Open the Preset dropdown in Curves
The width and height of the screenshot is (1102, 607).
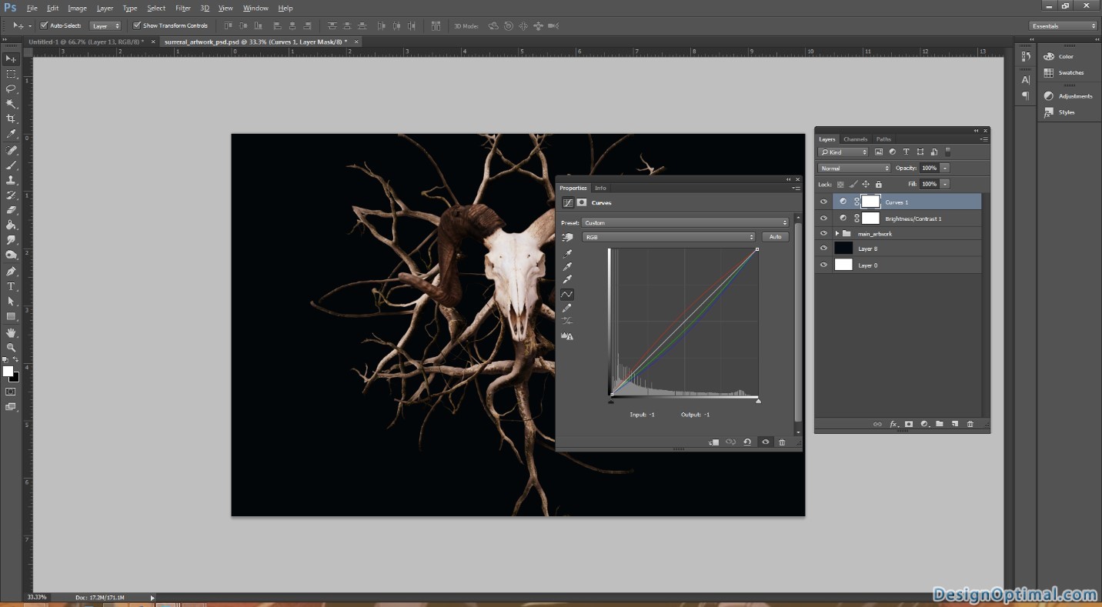pos(686,222)
